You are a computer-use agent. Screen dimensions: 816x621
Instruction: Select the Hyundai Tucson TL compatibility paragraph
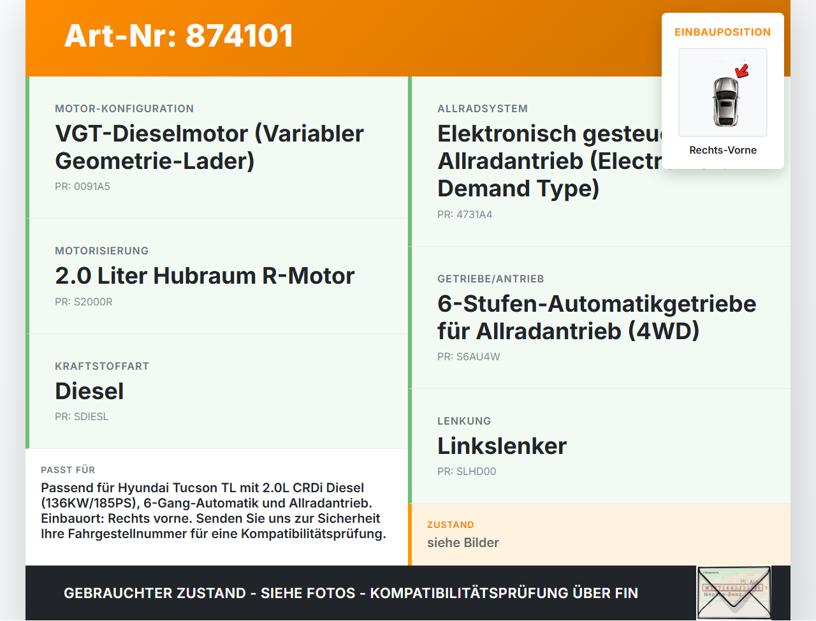click(x=214, y=511)
